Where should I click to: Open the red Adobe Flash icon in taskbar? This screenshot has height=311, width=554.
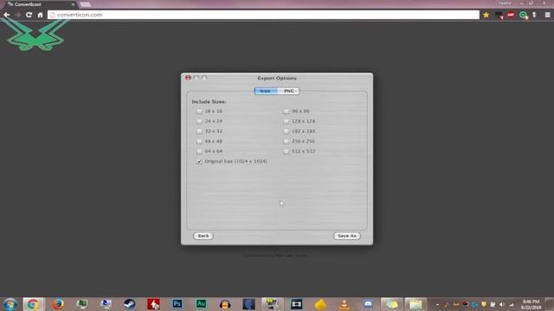(153, 304)
